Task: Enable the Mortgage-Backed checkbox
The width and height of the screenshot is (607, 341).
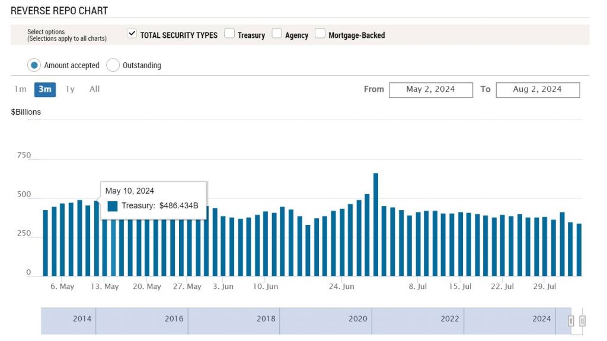Action: [x=320, y=34]
